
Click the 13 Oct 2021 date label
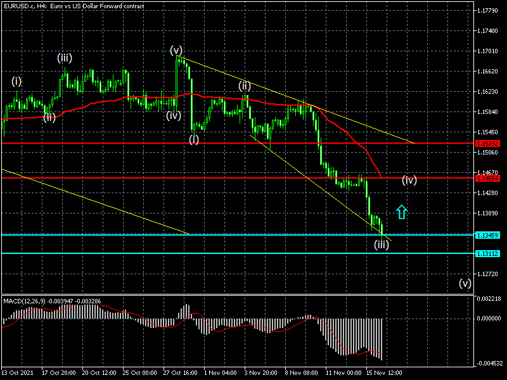pyautogui.click(x=19, y=374)
